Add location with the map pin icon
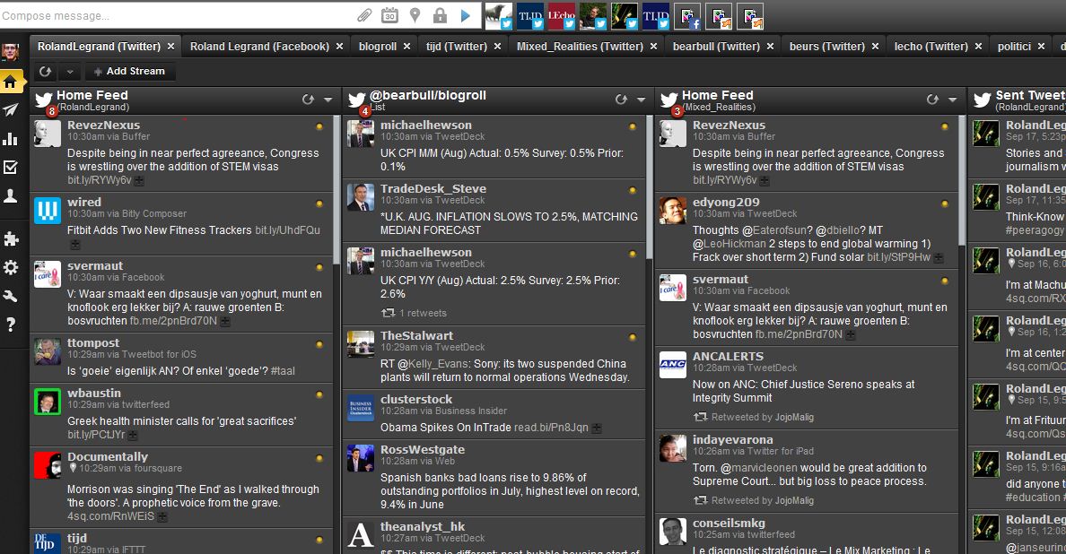 tap(415, 15)
